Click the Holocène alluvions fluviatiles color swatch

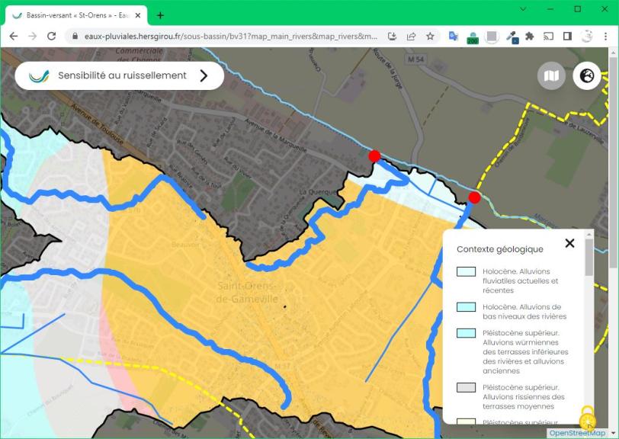pos(466,271)
